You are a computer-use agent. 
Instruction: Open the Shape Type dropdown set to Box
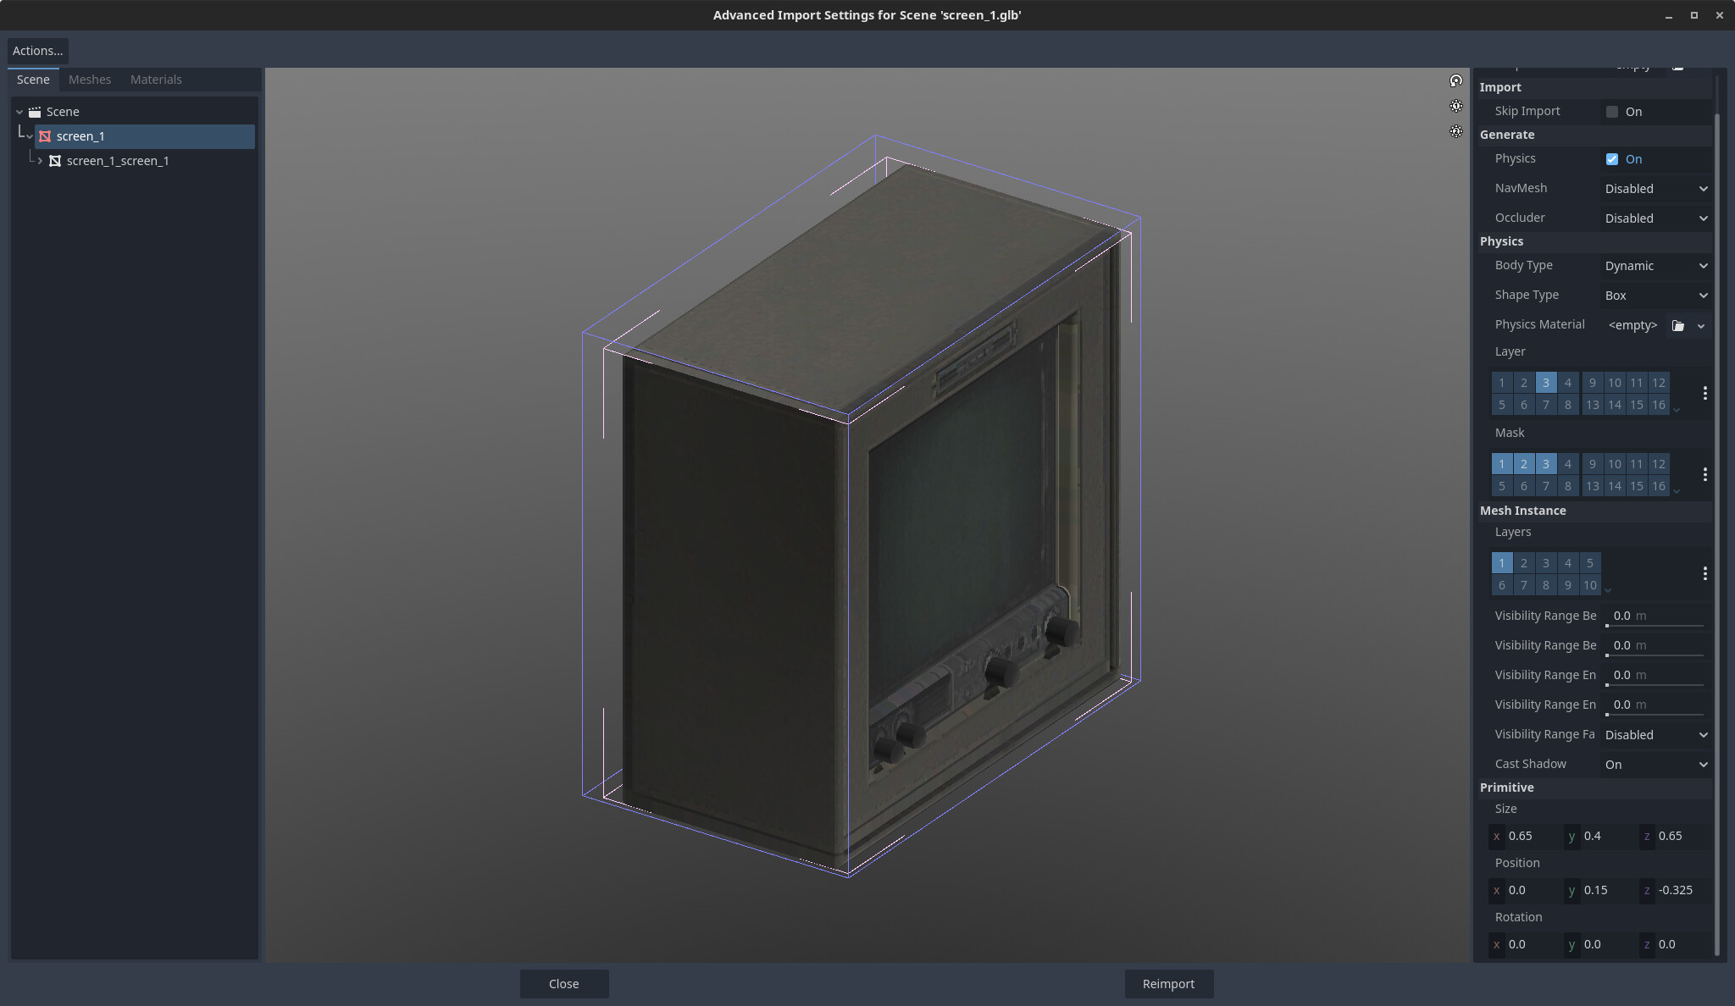[x=1655, y=296]
